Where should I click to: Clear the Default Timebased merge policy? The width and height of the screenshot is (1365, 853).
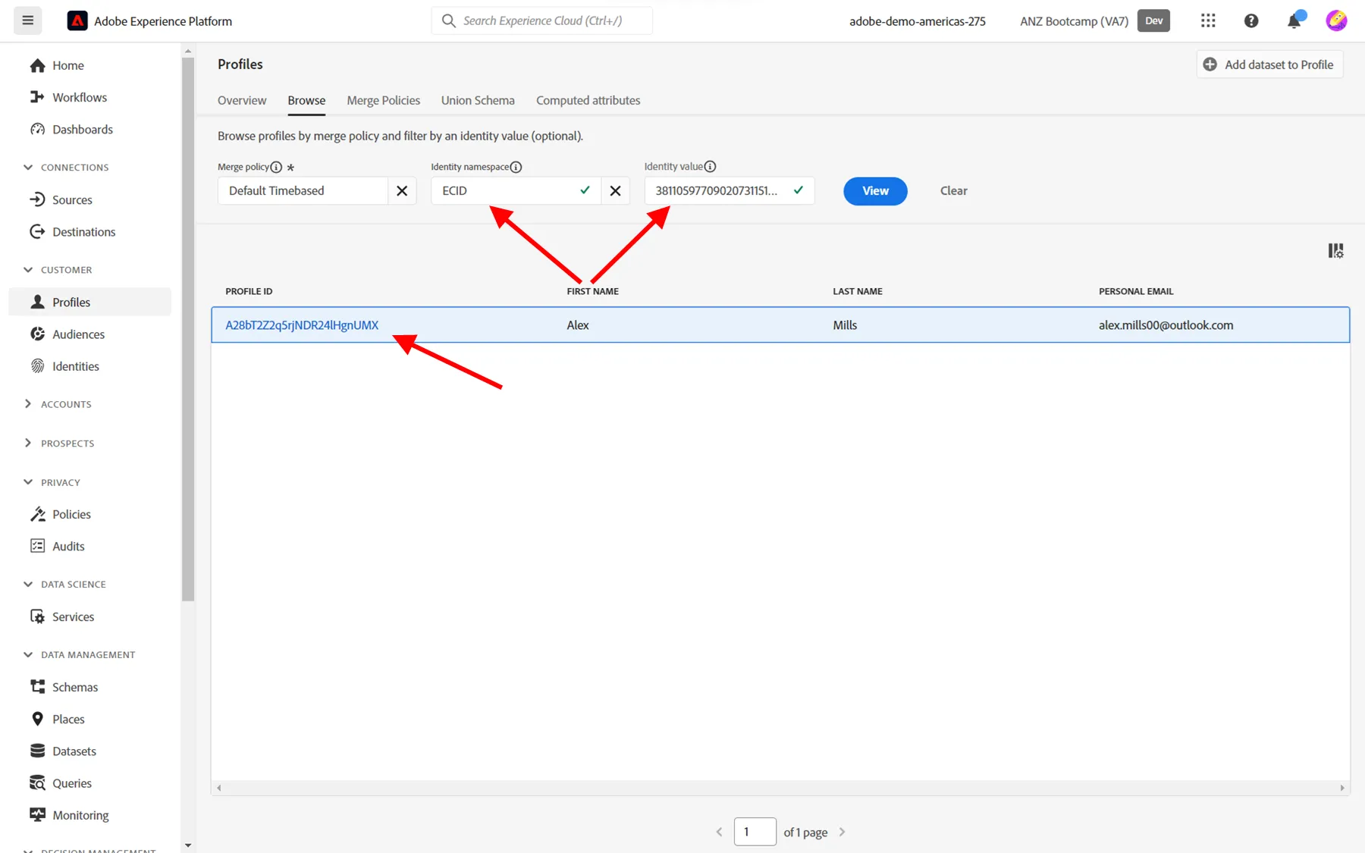click(402, 191)
